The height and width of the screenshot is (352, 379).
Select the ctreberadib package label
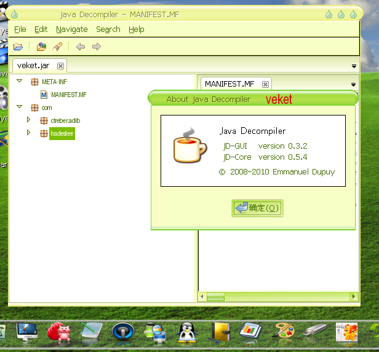[65, 120]
